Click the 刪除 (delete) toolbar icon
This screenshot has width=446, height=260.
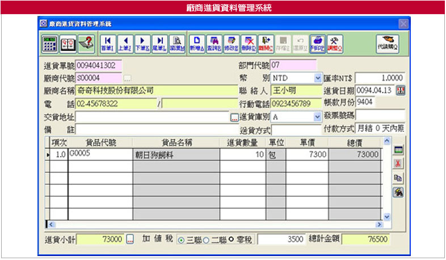click(248, 44)
